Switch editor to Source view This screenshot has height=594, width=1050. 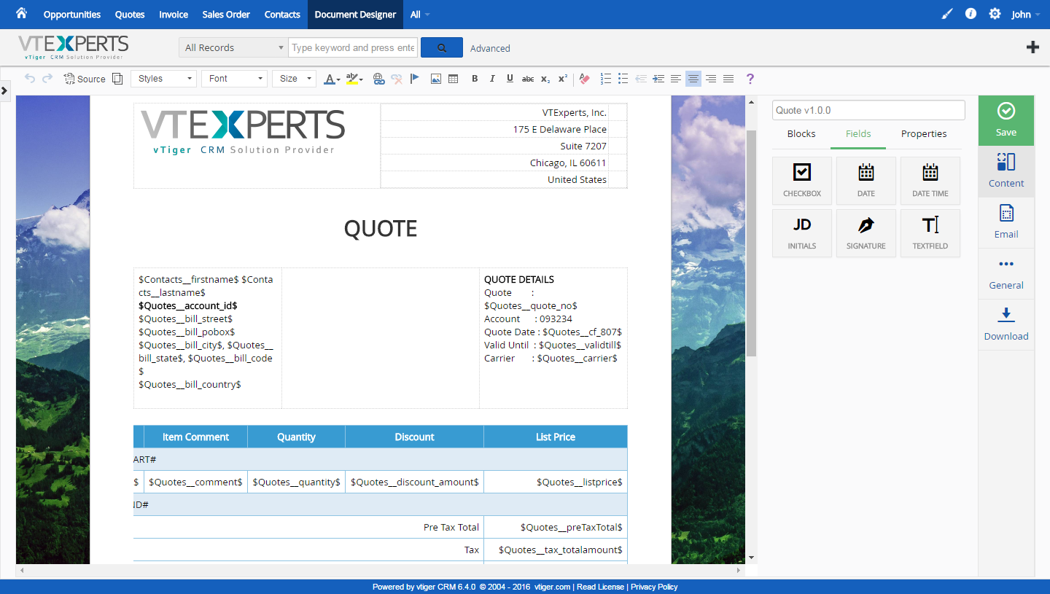coord(85,79)
